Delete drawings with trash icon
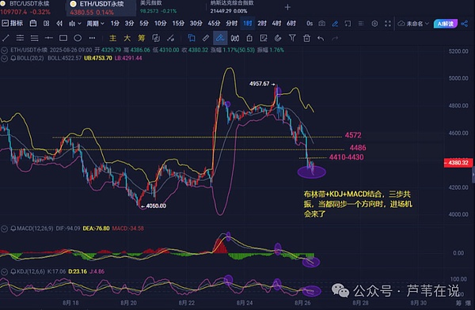The width and height of the screenshot is (475, 310). [x=307, y=38]
